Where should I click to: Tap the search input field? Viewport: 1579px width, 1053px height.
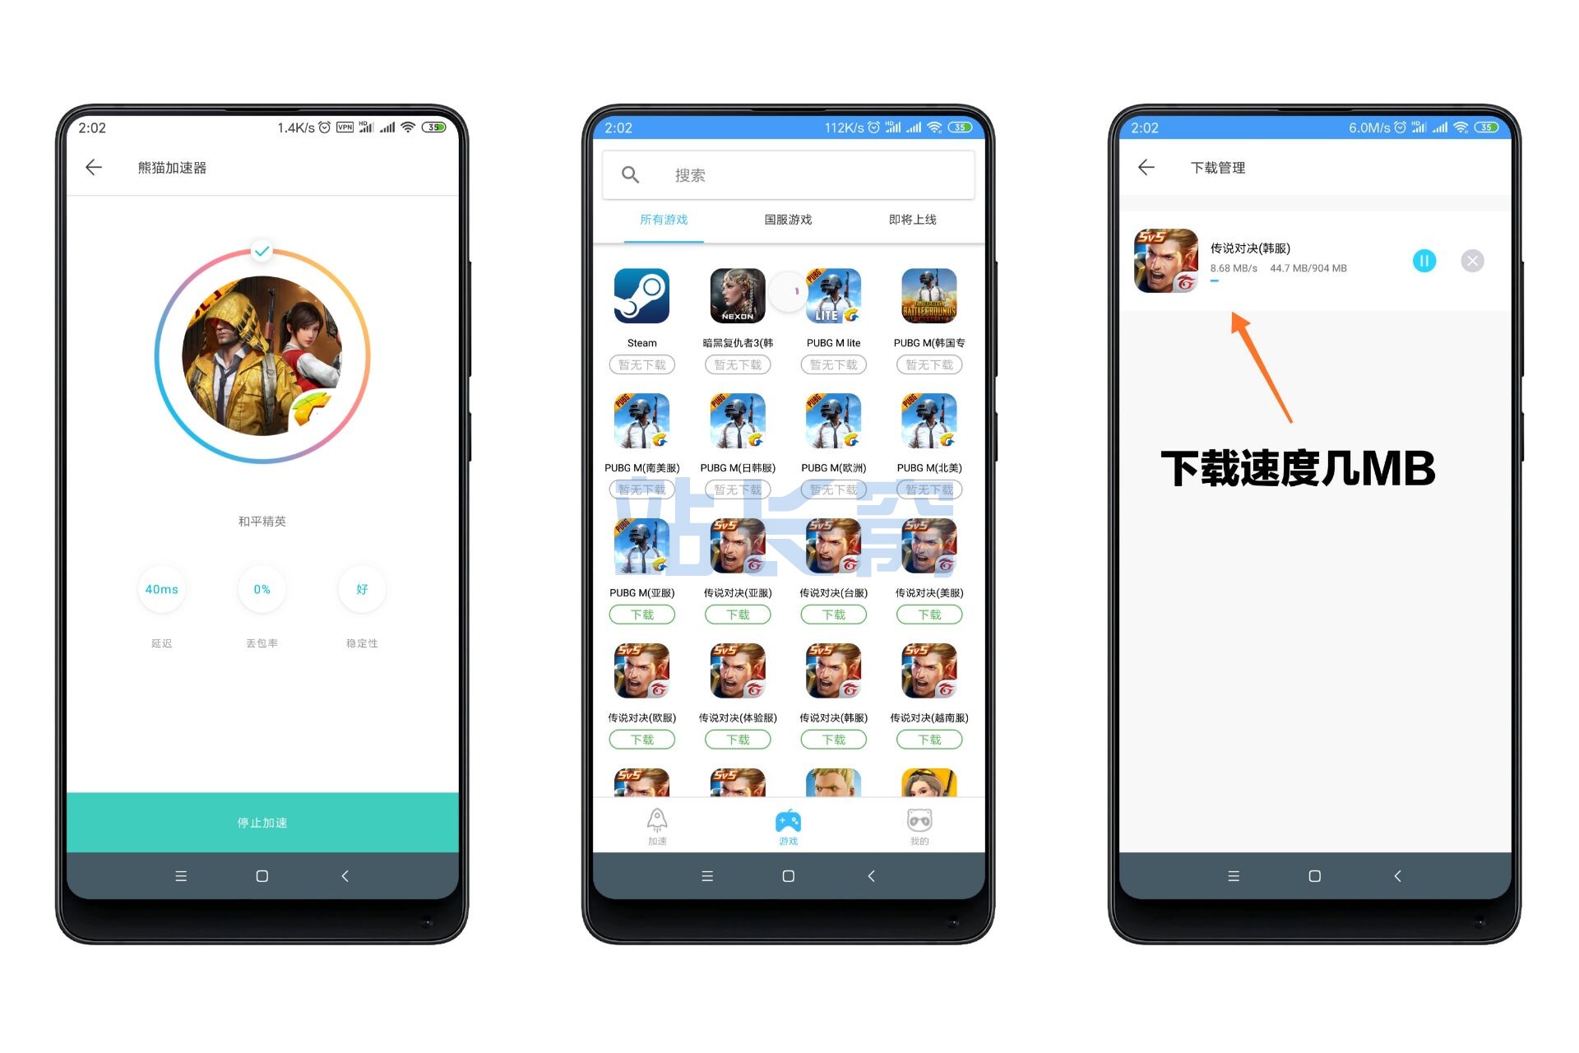[789, 175]
